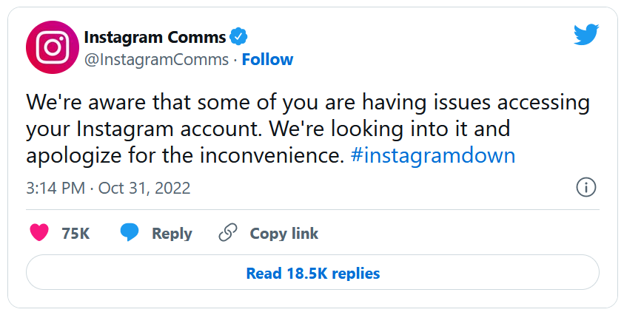
Task: Read 18.5K replies button
Action: 312,273
